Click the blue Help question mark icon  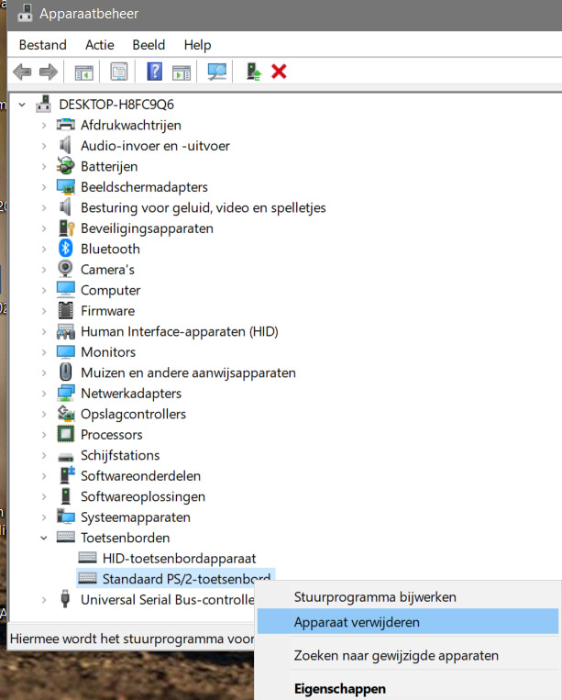pos(154,72)
